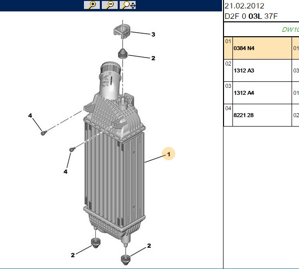Viewport: 299px width, 269px height.
Task: Select the zoom and pan magnifier tool
Action: click(128, 5)
